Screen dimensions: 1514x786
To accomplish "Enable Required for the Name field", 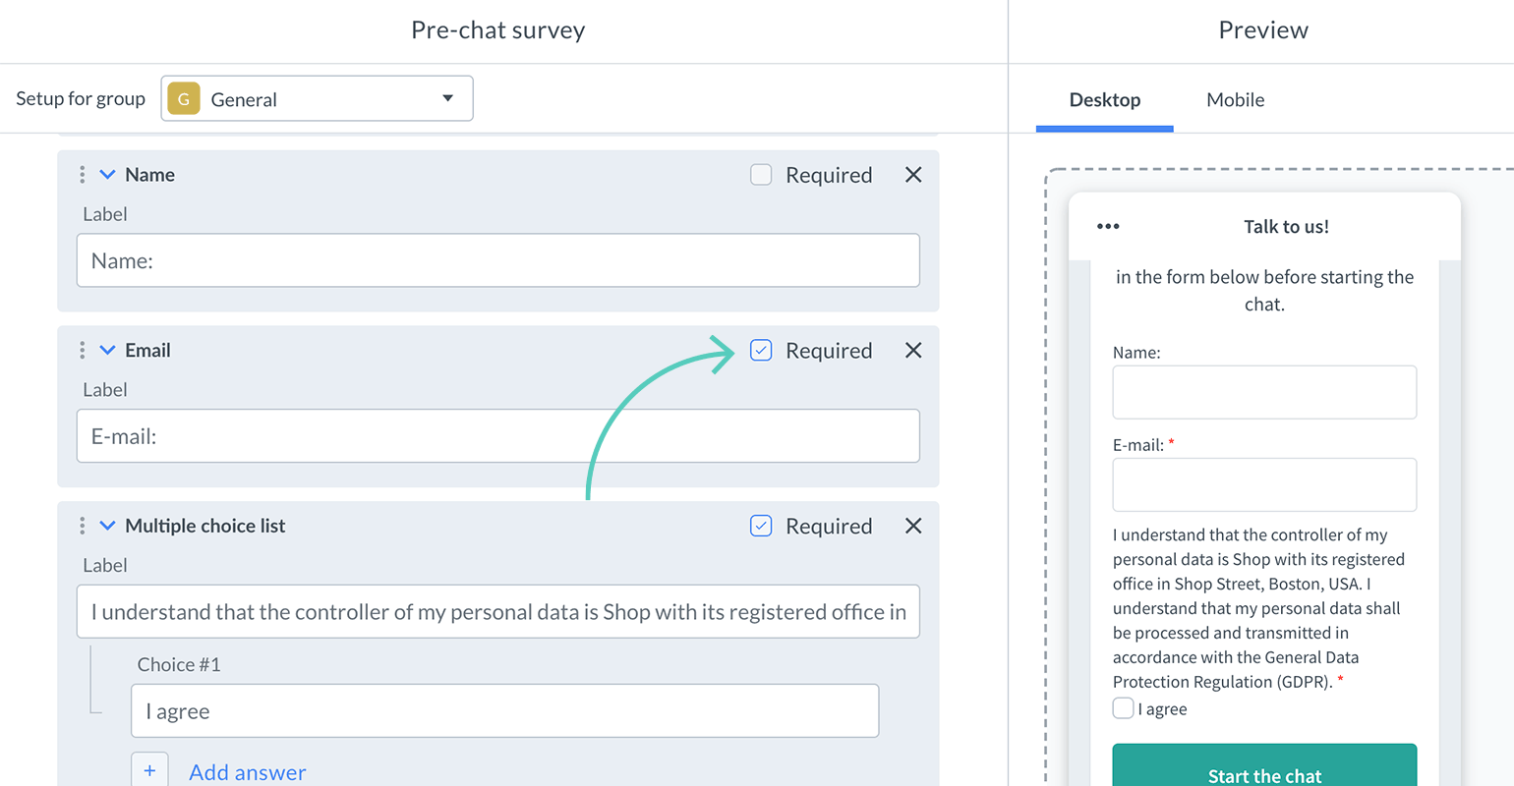I will (x=761, y=175).
